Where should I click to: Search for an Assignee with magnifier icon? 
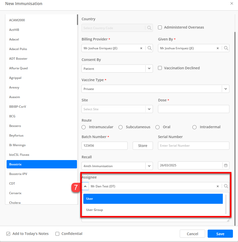point(226,186)
